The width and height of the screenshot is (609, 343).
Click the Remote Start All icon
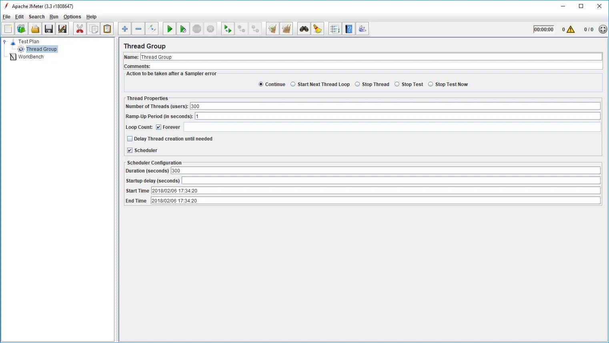point(228,29)
